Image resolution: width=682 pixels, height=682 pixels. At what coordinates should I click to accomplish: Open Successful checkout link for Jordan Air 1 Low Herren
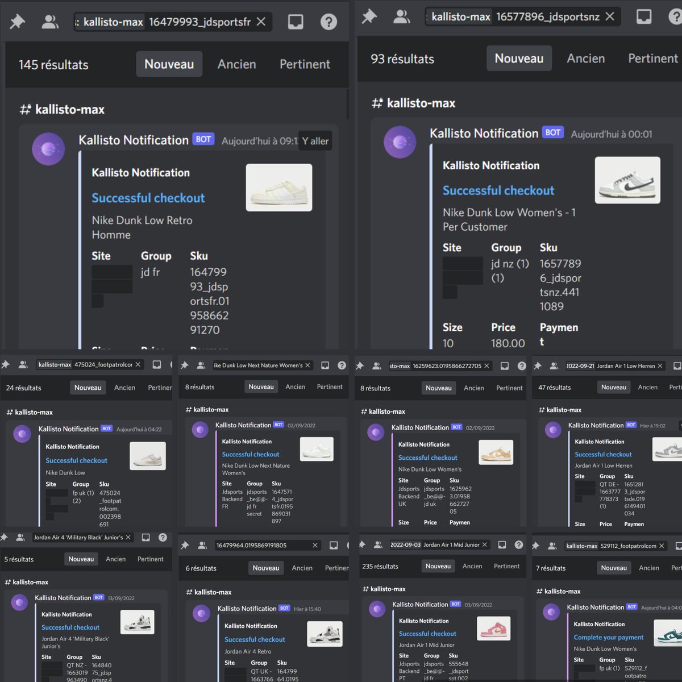pyautogui.click(x=603, y=454)
